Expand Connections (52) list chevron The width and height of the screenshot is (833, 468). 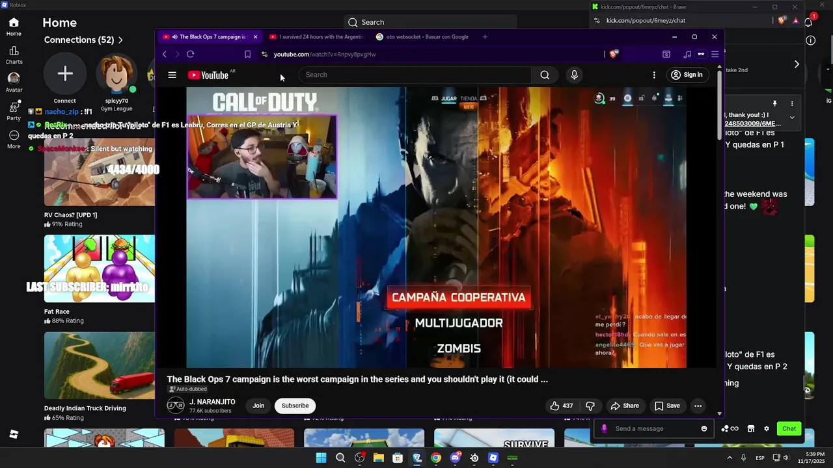[120, 40]
